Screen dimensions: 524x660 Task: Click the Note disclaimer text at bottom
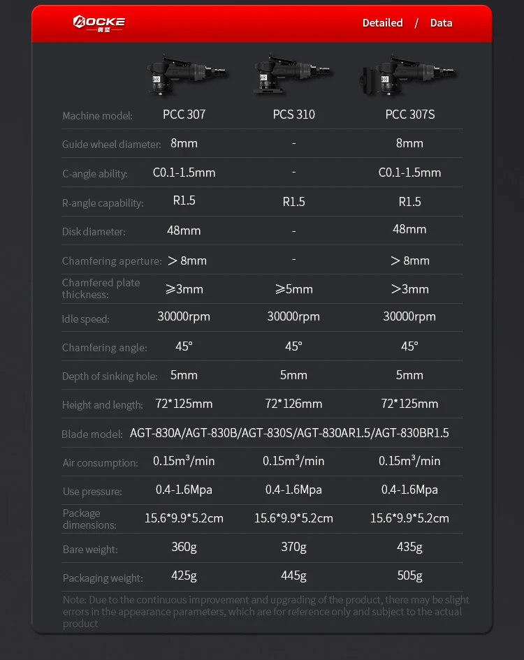265,612
